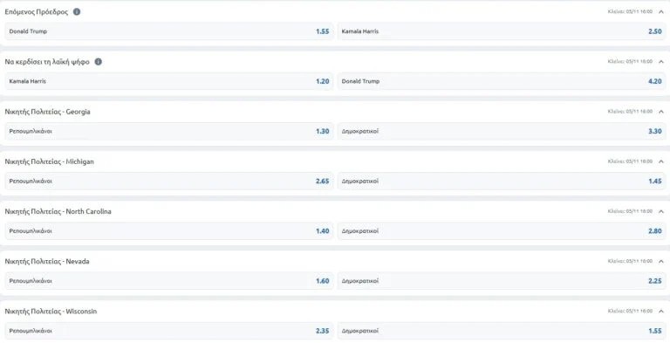Select Δημοκρατικοί in Georgia at 3.30
This screenshot has width=670, height=343.
coord(502,131)
